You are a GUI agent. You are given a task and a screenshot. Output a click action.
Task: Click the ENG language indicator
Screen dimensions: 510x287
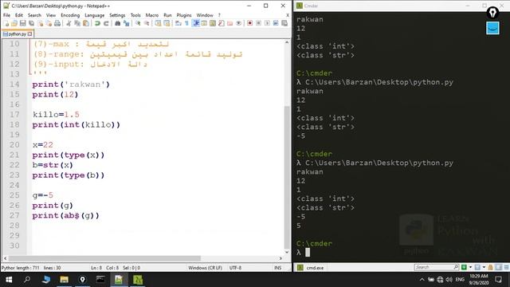(x=460, y=280)
